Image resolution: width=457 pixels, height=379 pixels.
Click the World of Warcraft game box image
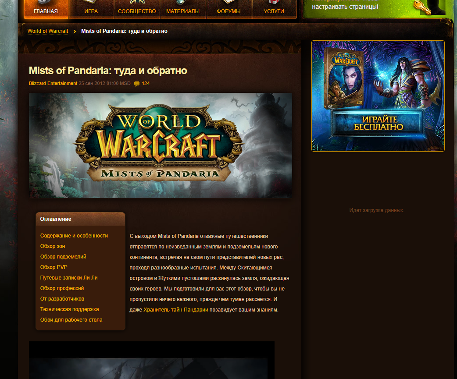pyautogui.click(x=344, y=78)
